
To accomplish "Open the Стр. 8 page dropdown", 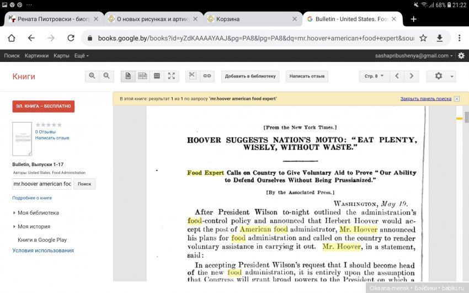I will coord(374,76).
